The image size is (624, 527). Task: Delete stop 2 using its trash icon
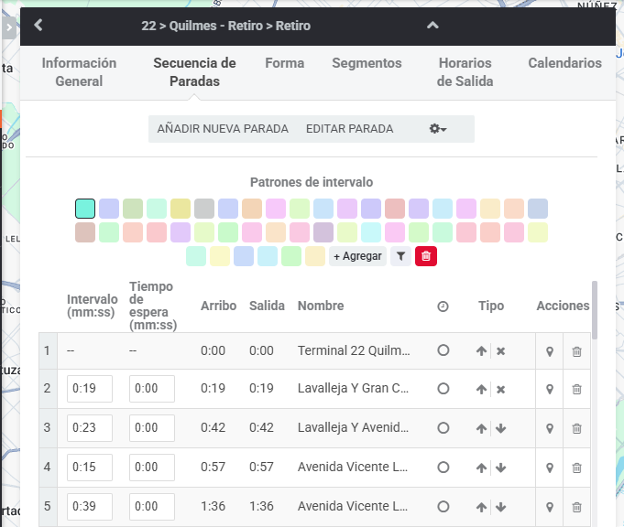point(576,389)
